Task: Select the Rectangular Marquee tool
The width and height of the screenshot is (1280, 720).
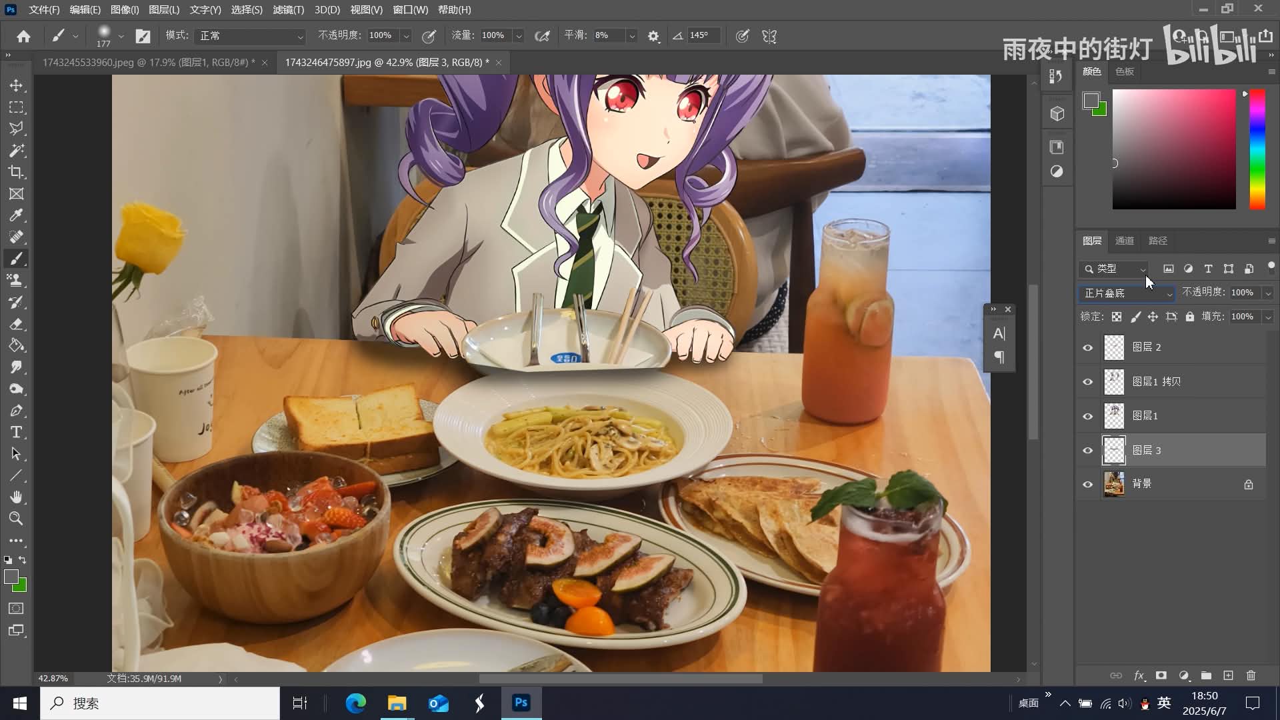Action: [16, 107]
